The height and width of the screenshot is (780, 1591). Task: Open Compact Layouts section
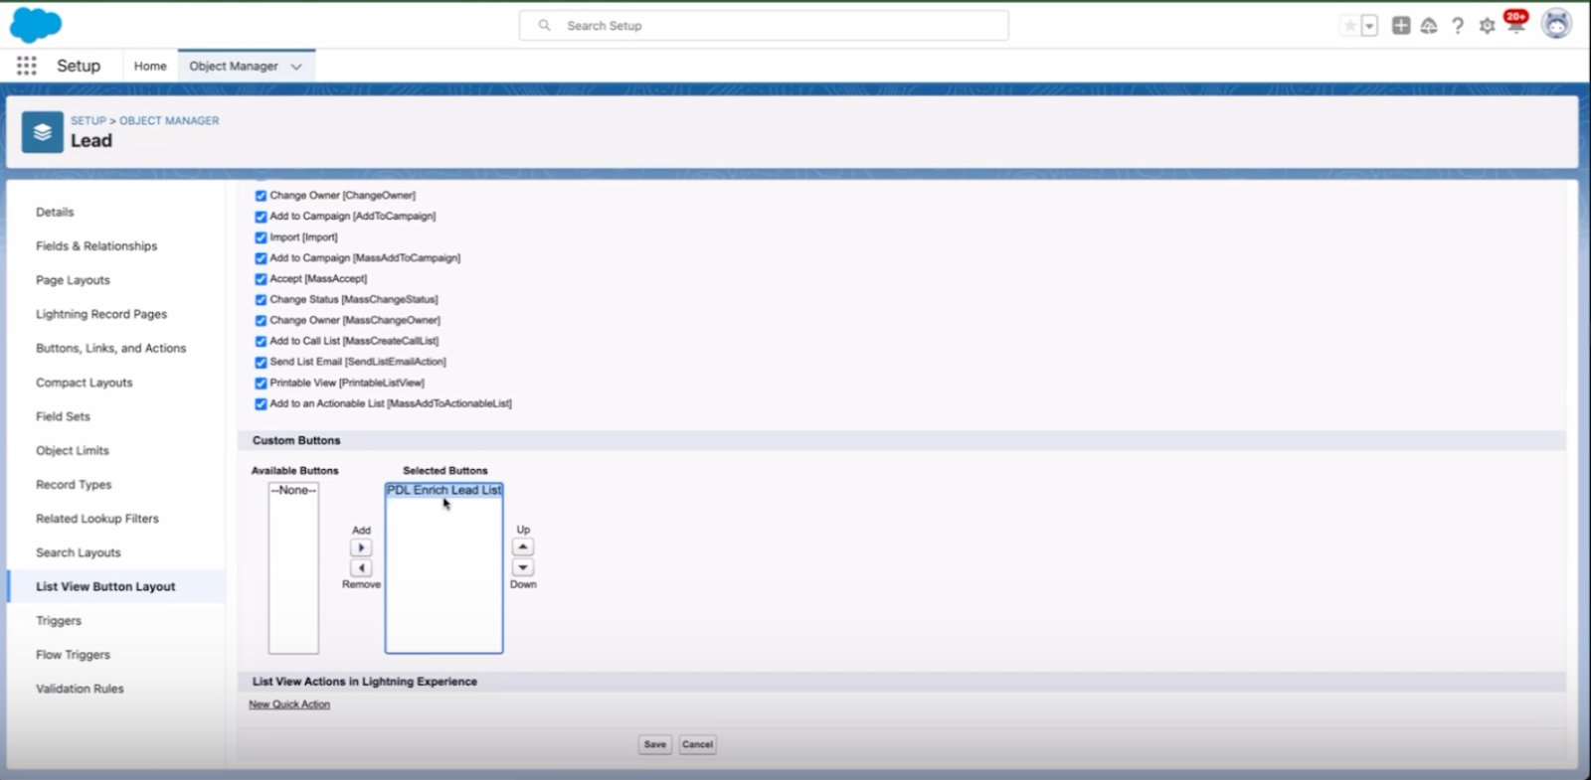point(84,383)
